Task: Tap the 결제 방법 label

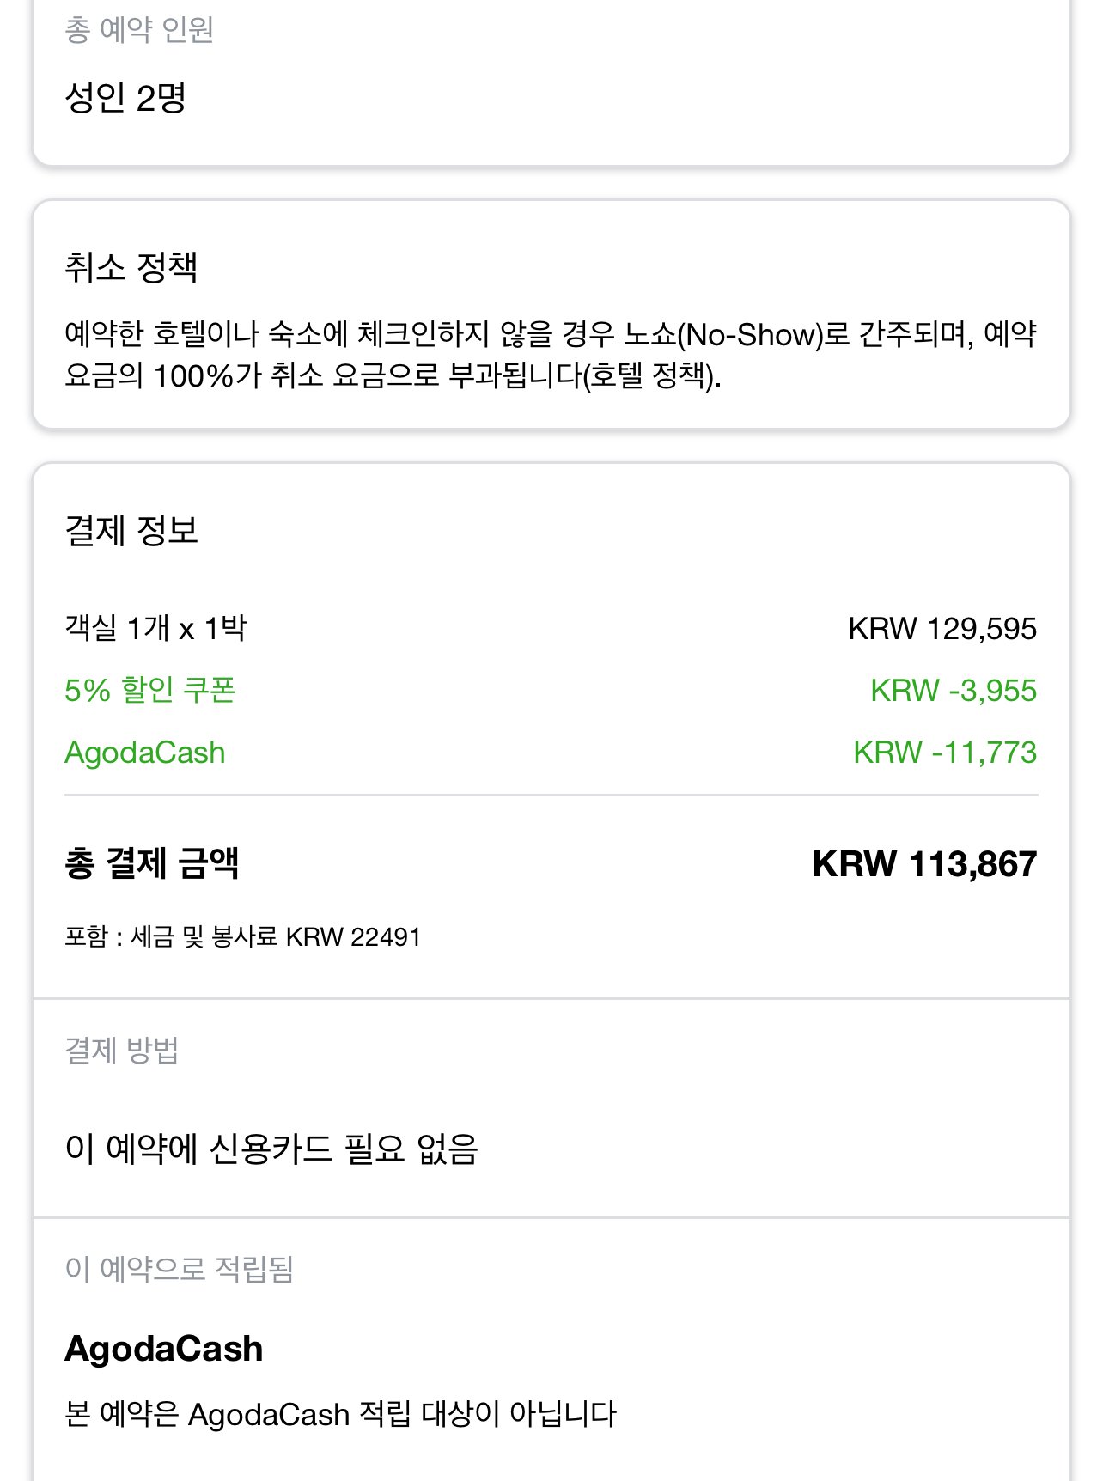Action: 121,1050
